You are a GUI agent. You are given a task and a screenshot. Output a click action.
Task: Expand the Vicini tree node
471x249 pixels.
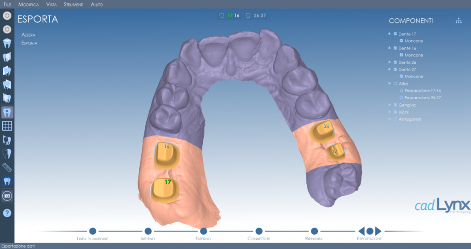(x=389, y=112)
